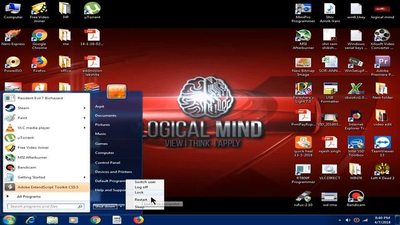
Task: Open the Computer desktop icon
Action: [x=13, y=11]
